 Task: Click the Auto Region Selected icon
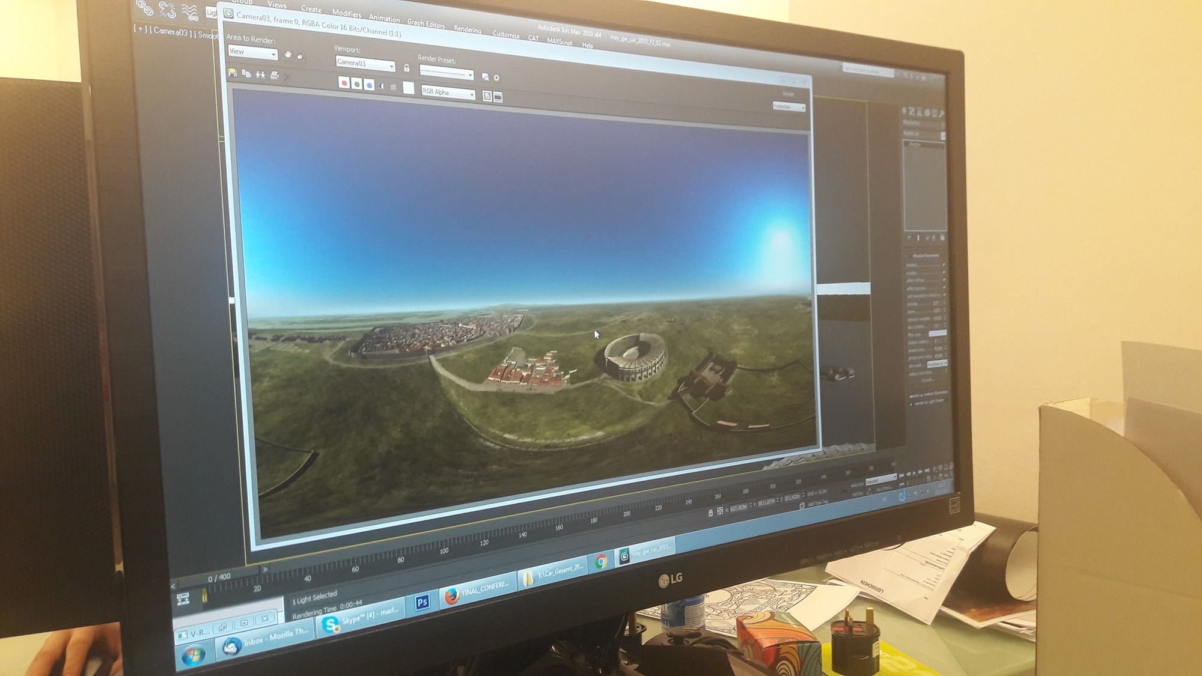pyautogui.click(x=300, y=56)
